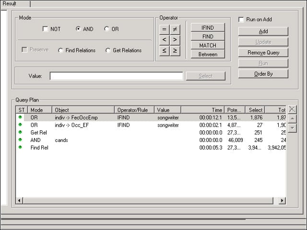Click green status dot of cands row
307x230 pixels.
(20, 139)
